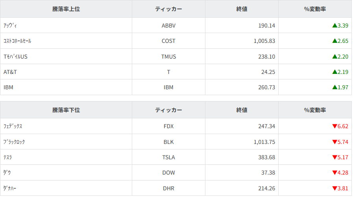Select the bottom table's %変動率 header
Viewport: 353px width, 197px height.
pyautogui.click(x=315, y=110)
